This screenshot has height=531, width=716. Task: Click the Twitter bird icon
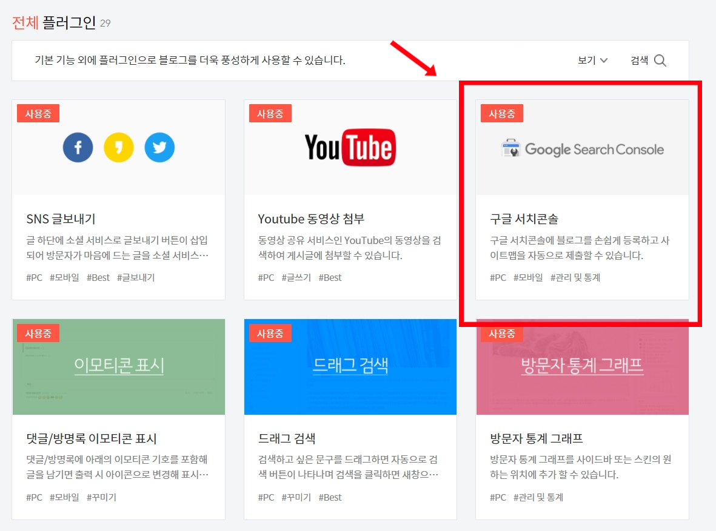coord(159,147)
